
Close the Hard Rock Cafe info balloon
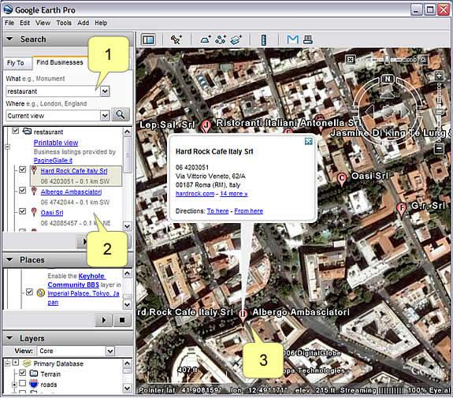tap(309, 141)
